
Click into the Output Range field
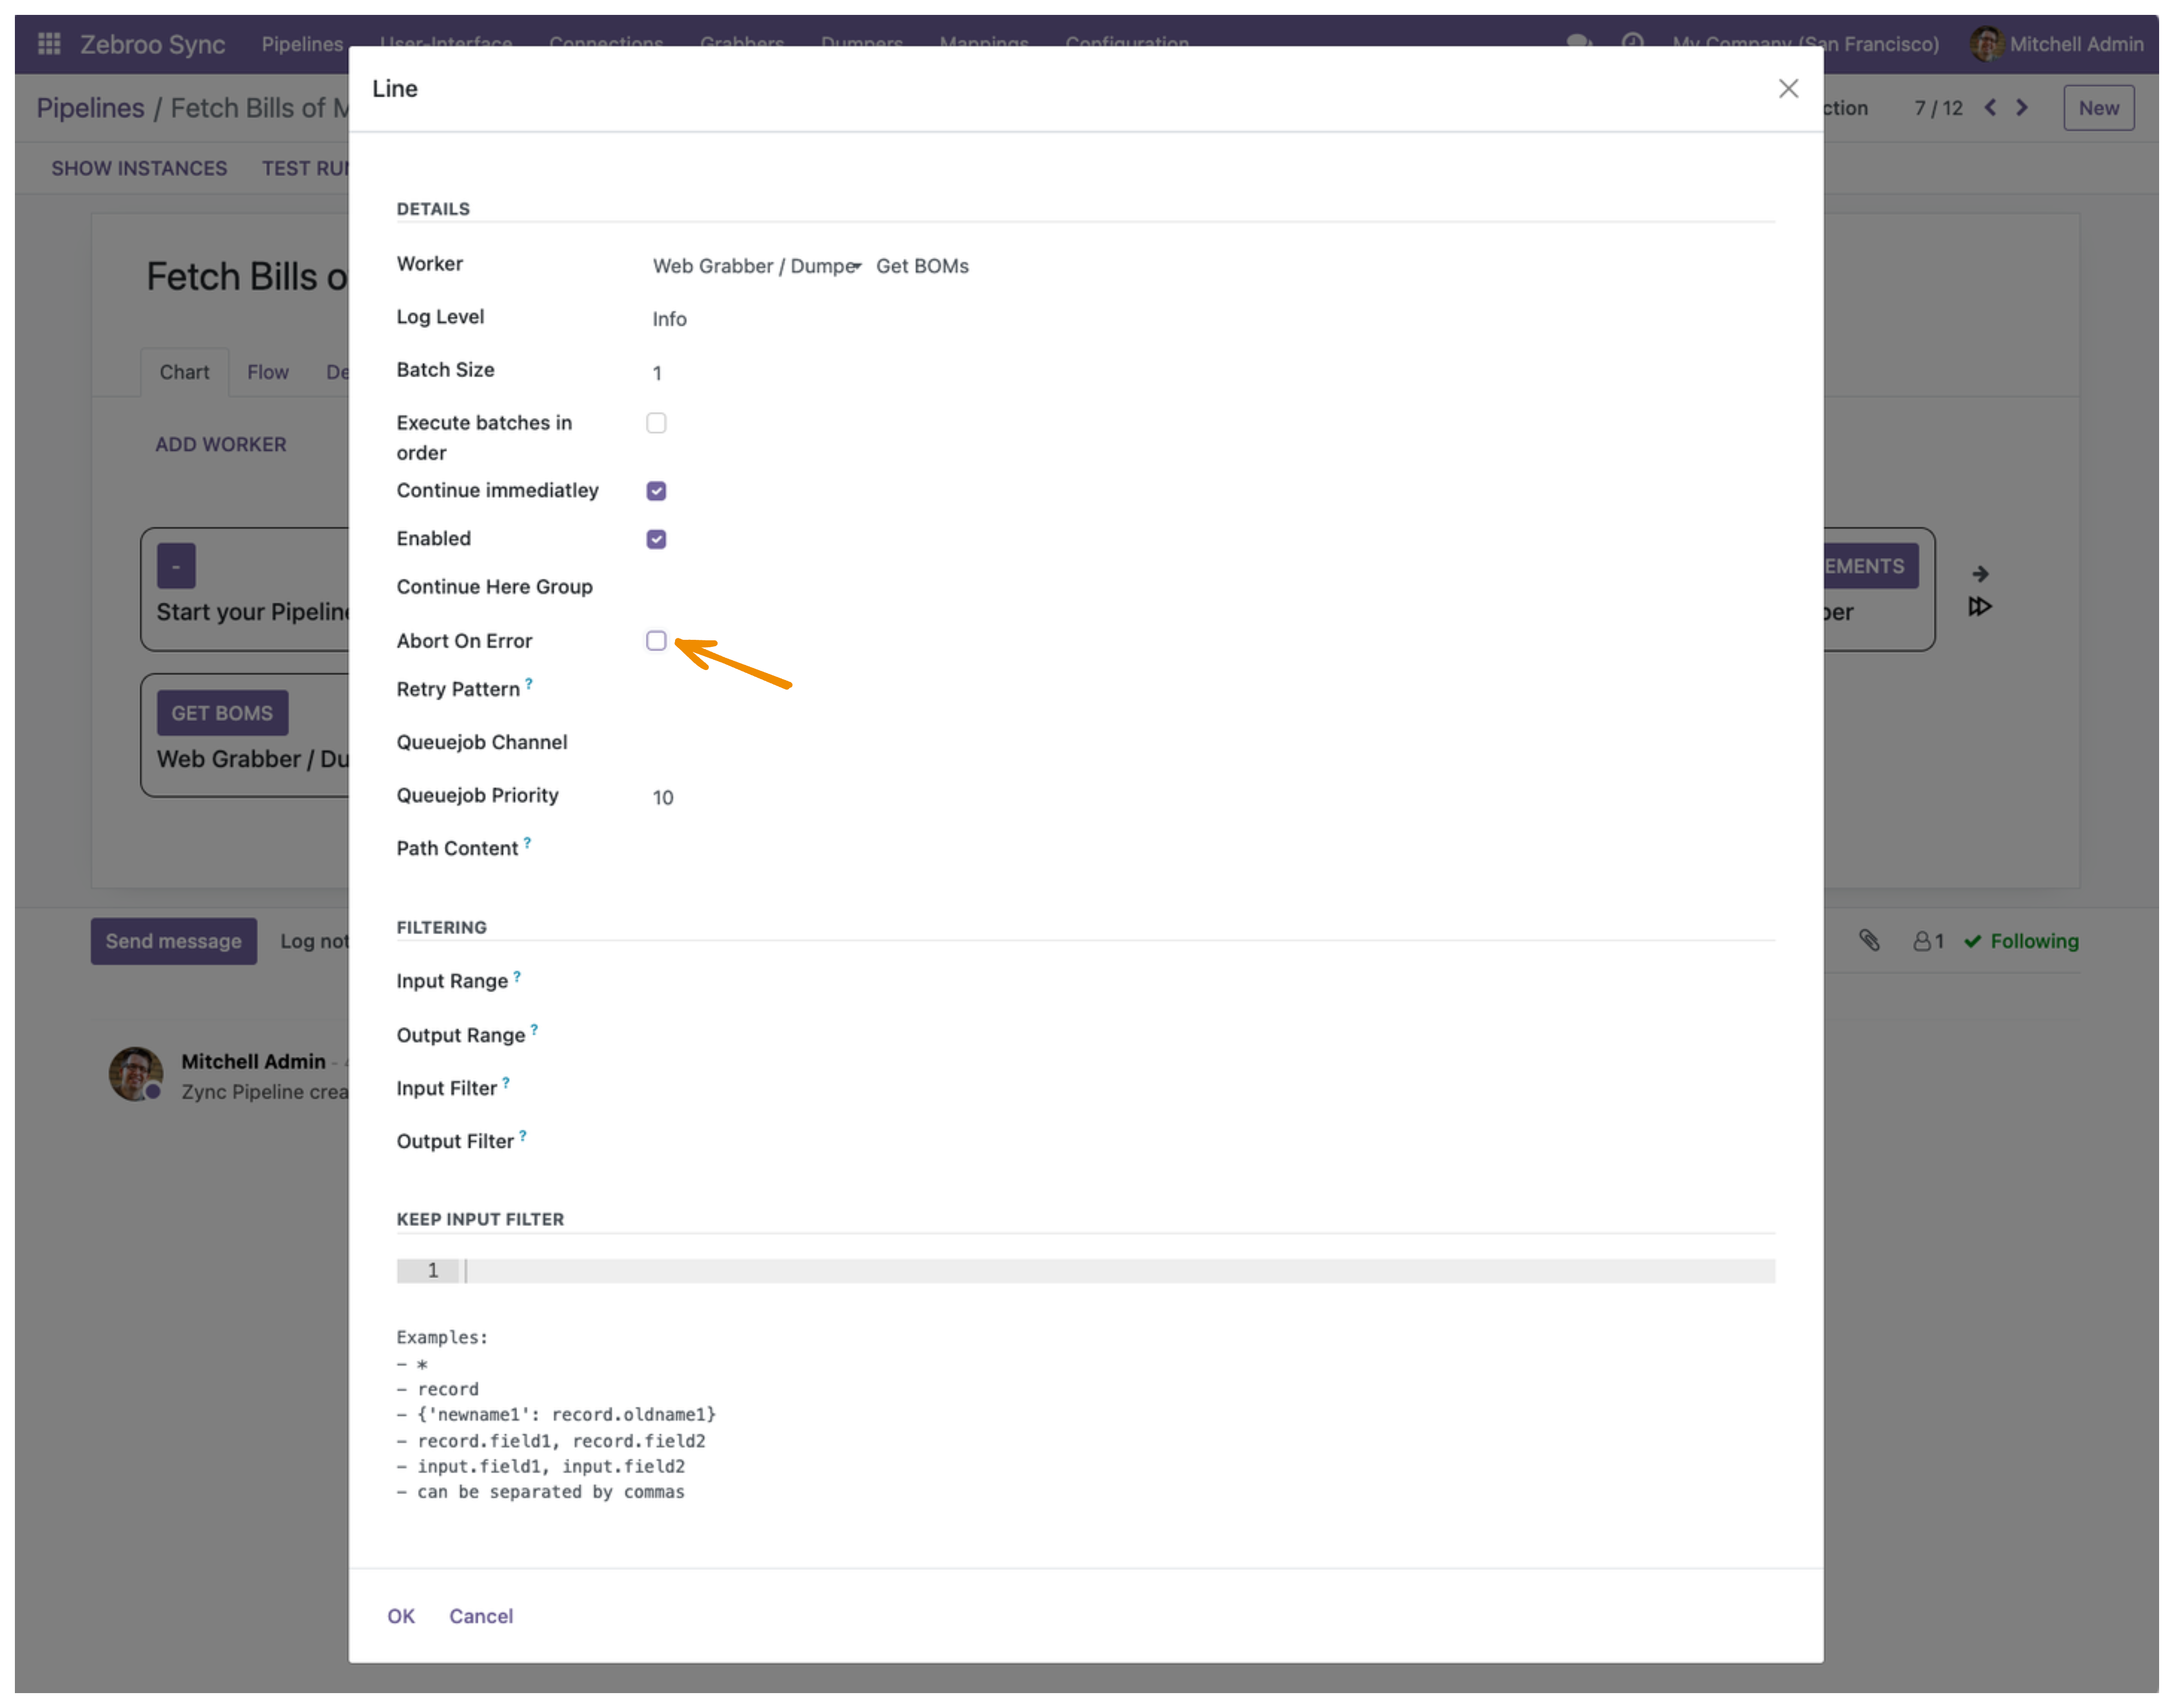coord(1212,1036)
